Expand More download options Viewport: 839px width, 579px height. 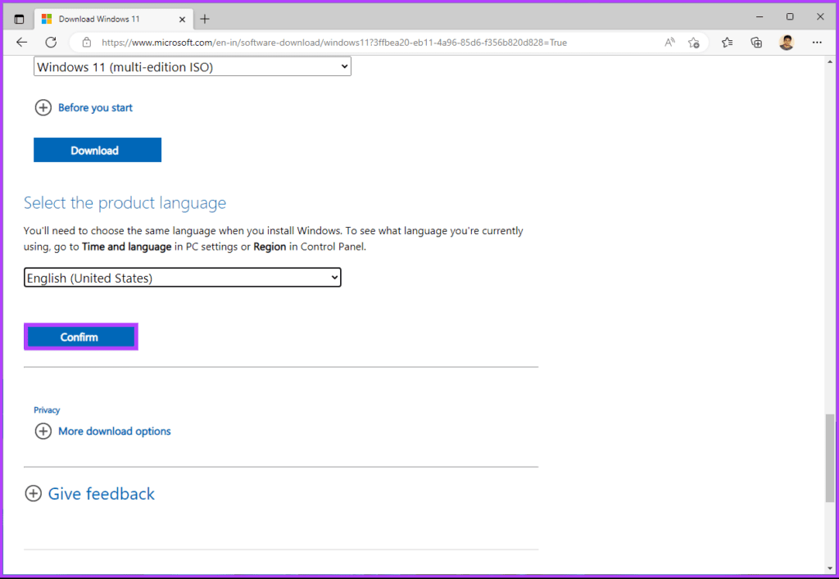point(102,431)
